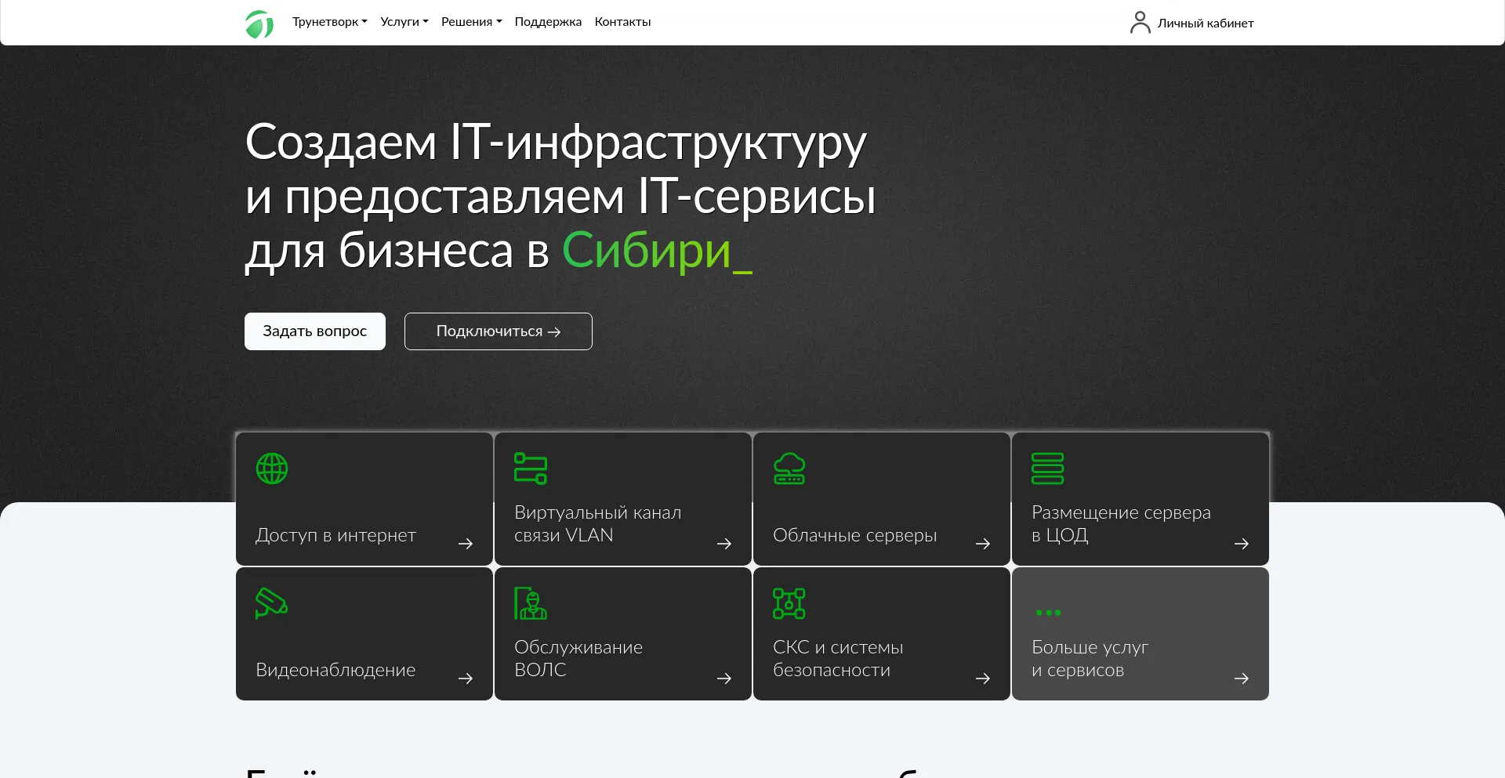This screenshot has width=1505, height=778.
Task: Click arrow on Обслуживание ВОЛС card
Action: 724,678
